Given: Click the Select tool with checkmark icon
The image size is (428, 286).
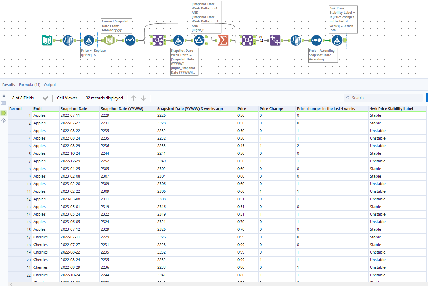Looking at the screenshot, I should tap(130, 40).
